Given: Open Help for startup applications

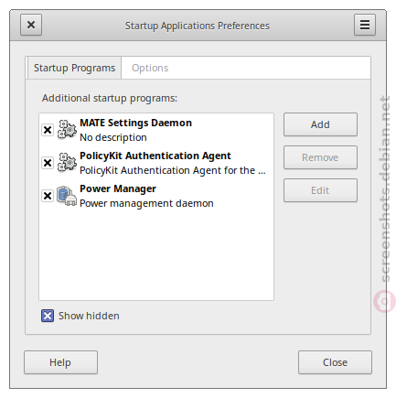Looking at the screenshot, I should coord(60,362).
